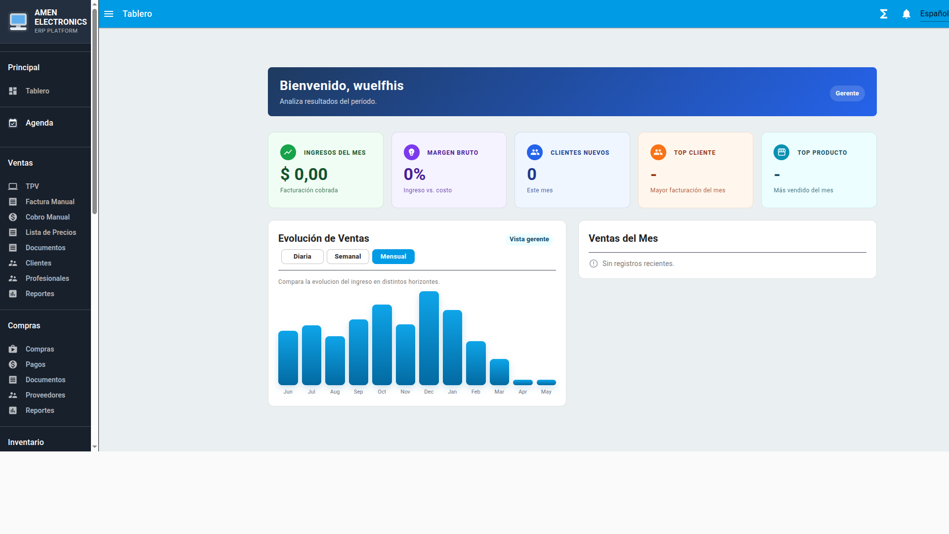Viewport: 949px width, 534px height.
Task: Click the Bienvenido, wuelfhis heading
Action: tap(342, 86)
